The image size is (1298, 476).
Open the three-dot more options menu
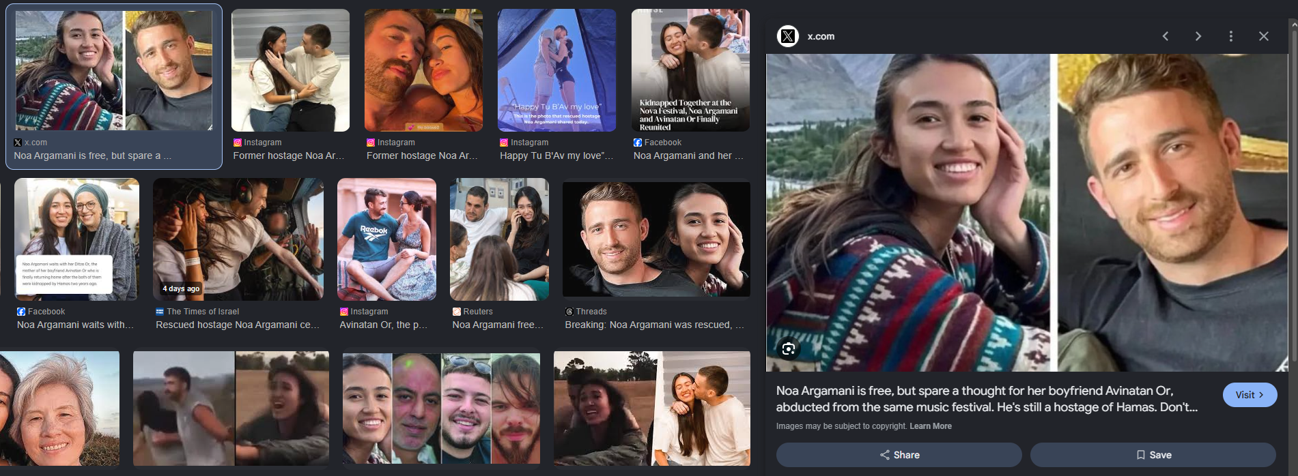1231,36
